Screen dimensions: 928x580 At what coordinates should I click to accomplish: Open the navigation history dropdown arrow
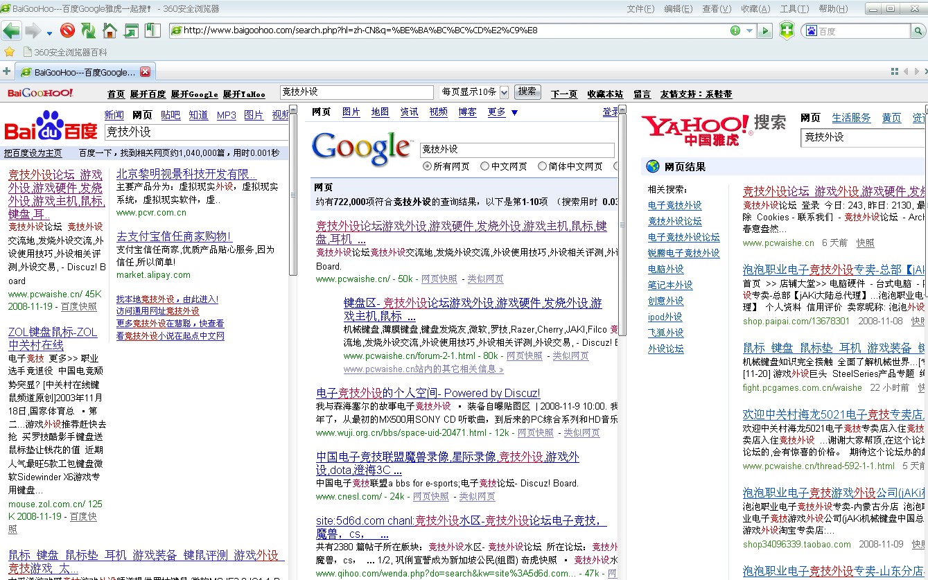click(x=49, y=33)
